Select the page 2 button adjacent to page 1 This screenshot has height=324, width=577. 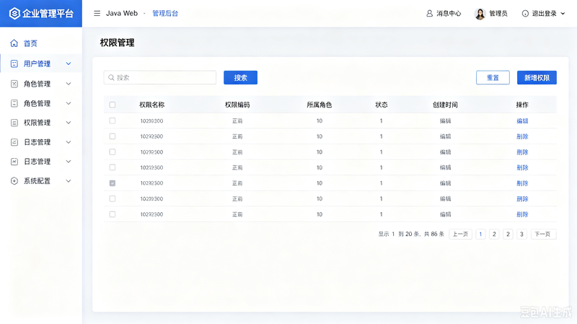point(494,235)
